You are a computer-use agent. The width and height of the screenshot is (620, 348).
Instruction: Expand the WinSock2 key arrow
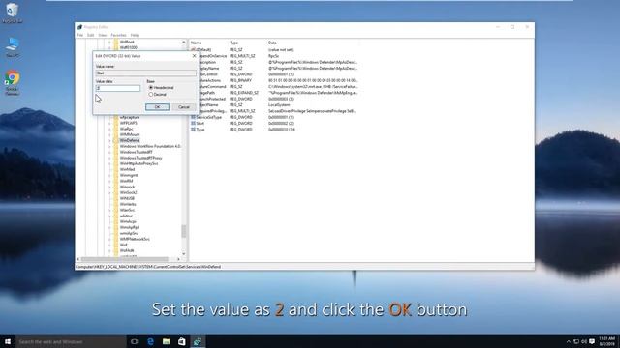pos(109,192)
